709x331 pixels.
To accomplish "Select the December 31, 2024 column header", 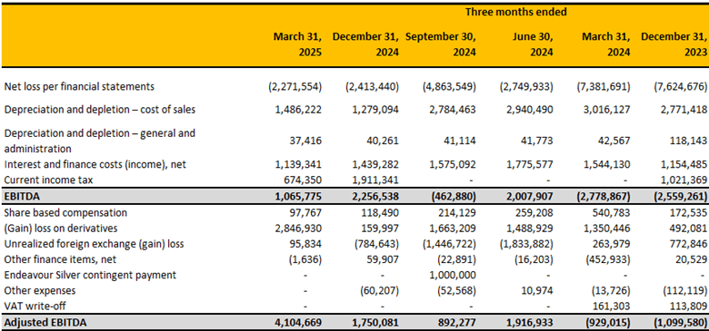I will click(365, 44).
